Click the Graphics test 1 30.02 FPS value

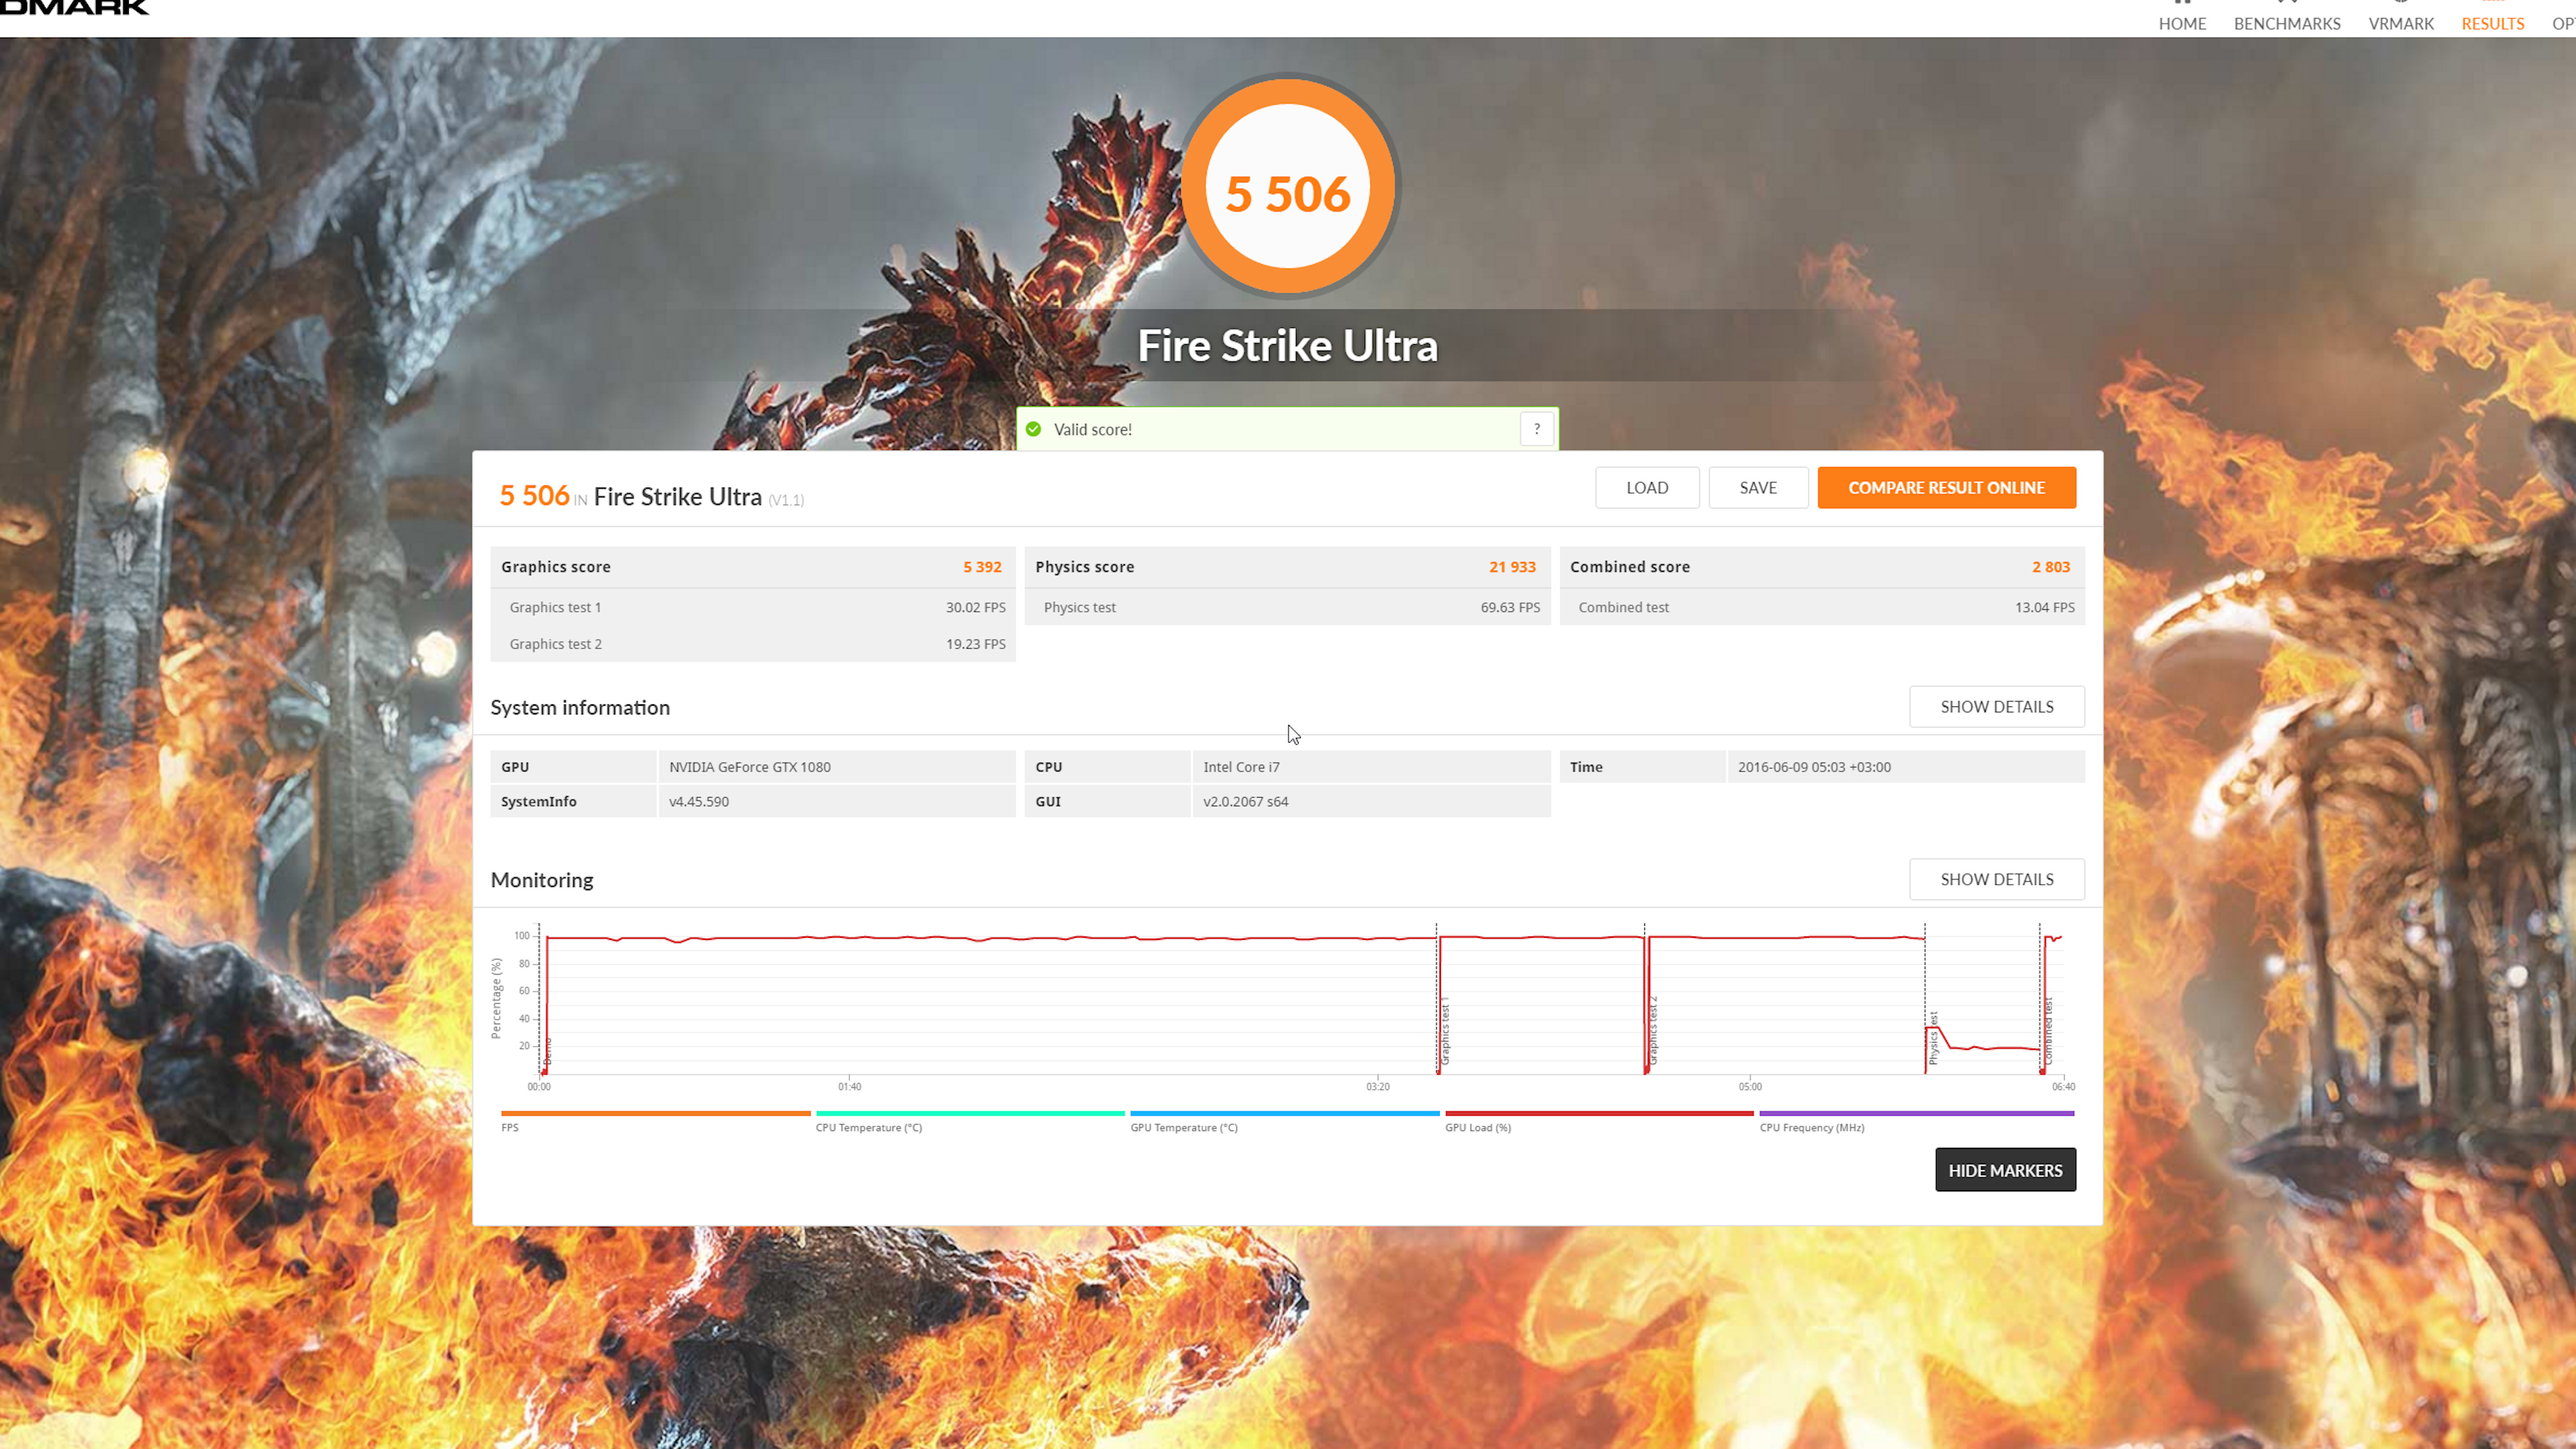(975, 607)
